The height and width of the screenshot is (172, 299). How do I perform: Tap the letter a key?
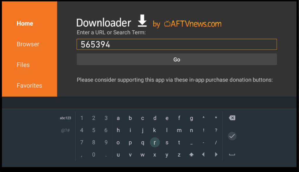(118, 118)
